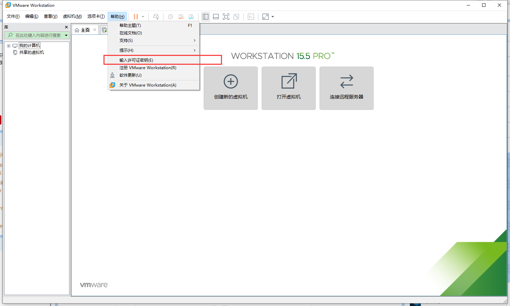Screen dimensions: 510x306
Task: Close the 主页 tab
Action: pos(95,30)
